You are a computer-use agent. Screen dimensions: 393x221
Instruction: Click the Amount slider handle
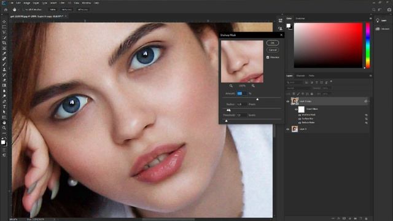tap(257, 99)
